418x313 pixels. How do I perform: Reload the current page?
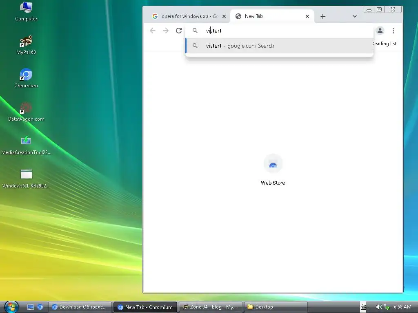[179, 31]
